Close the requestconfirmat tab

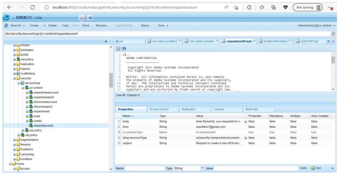click(x=254, y=41)
